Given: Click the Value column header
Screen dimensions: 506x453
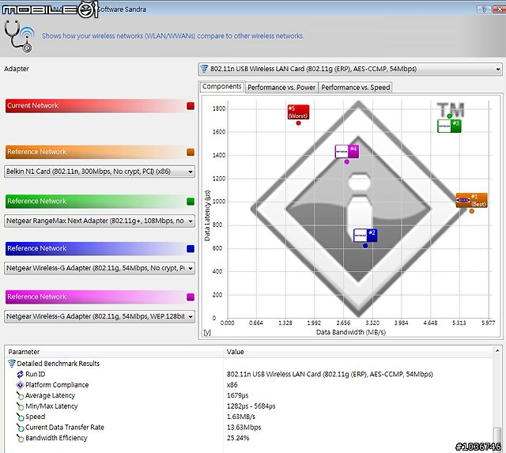Looking at the screenshot, I should (358, 352).
